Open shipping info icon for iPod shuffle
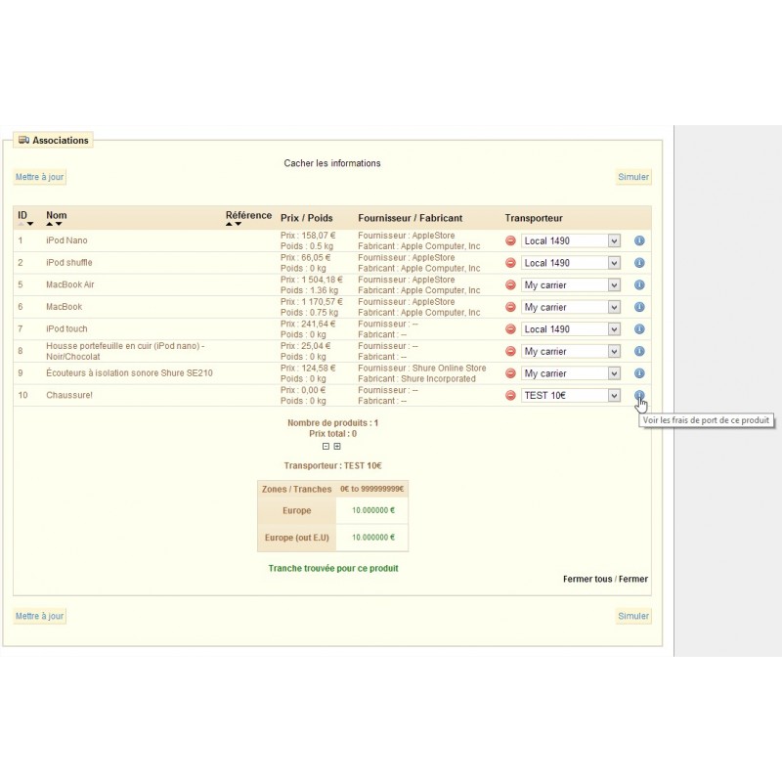Image resolution: width=782 pixels, height=782 pixels. click(639, 263)
